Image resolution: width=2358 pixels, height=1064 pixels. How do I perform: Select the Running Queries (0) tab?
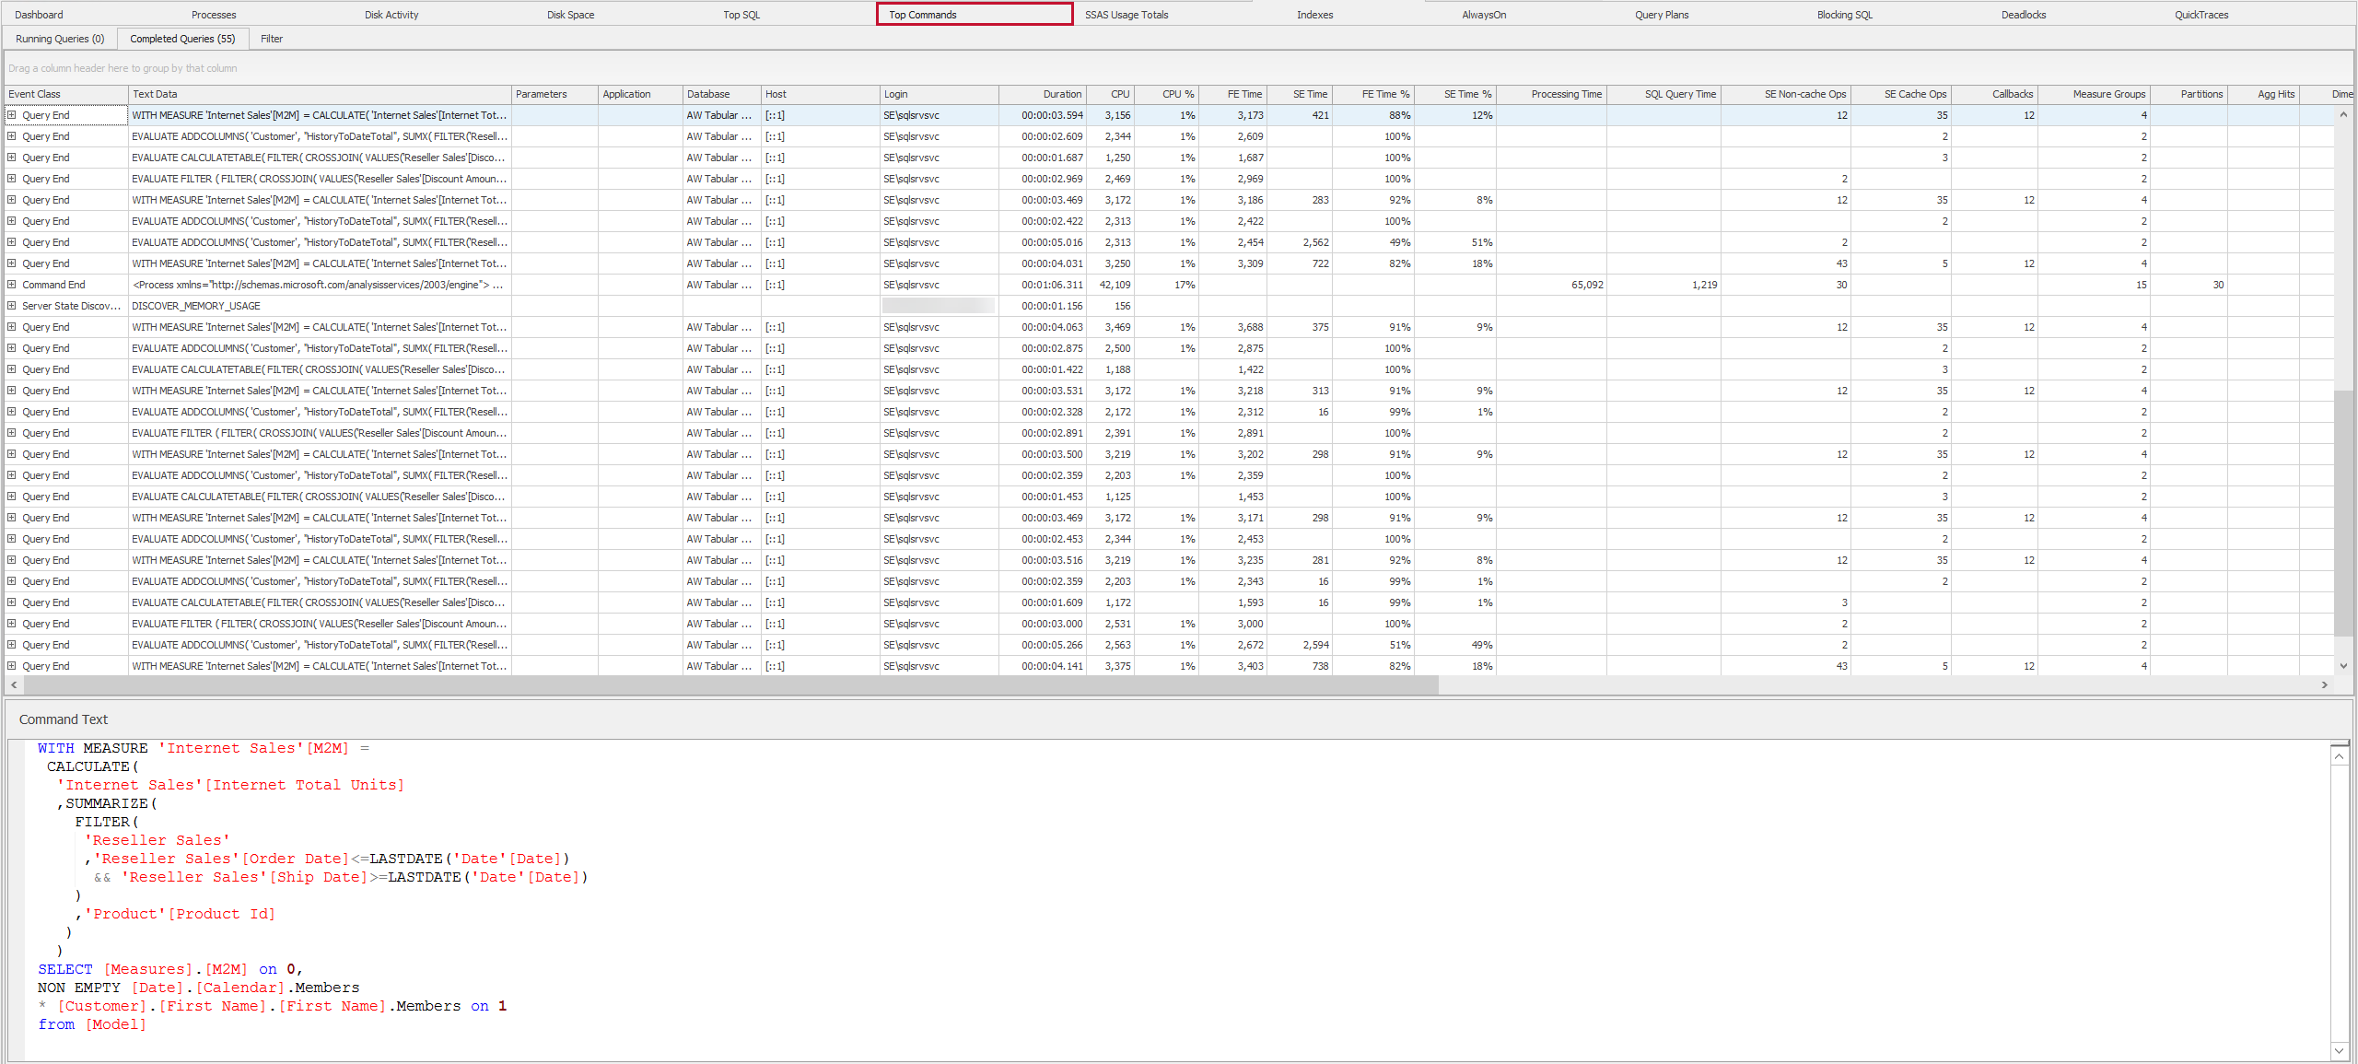click(x=59, y=38)
